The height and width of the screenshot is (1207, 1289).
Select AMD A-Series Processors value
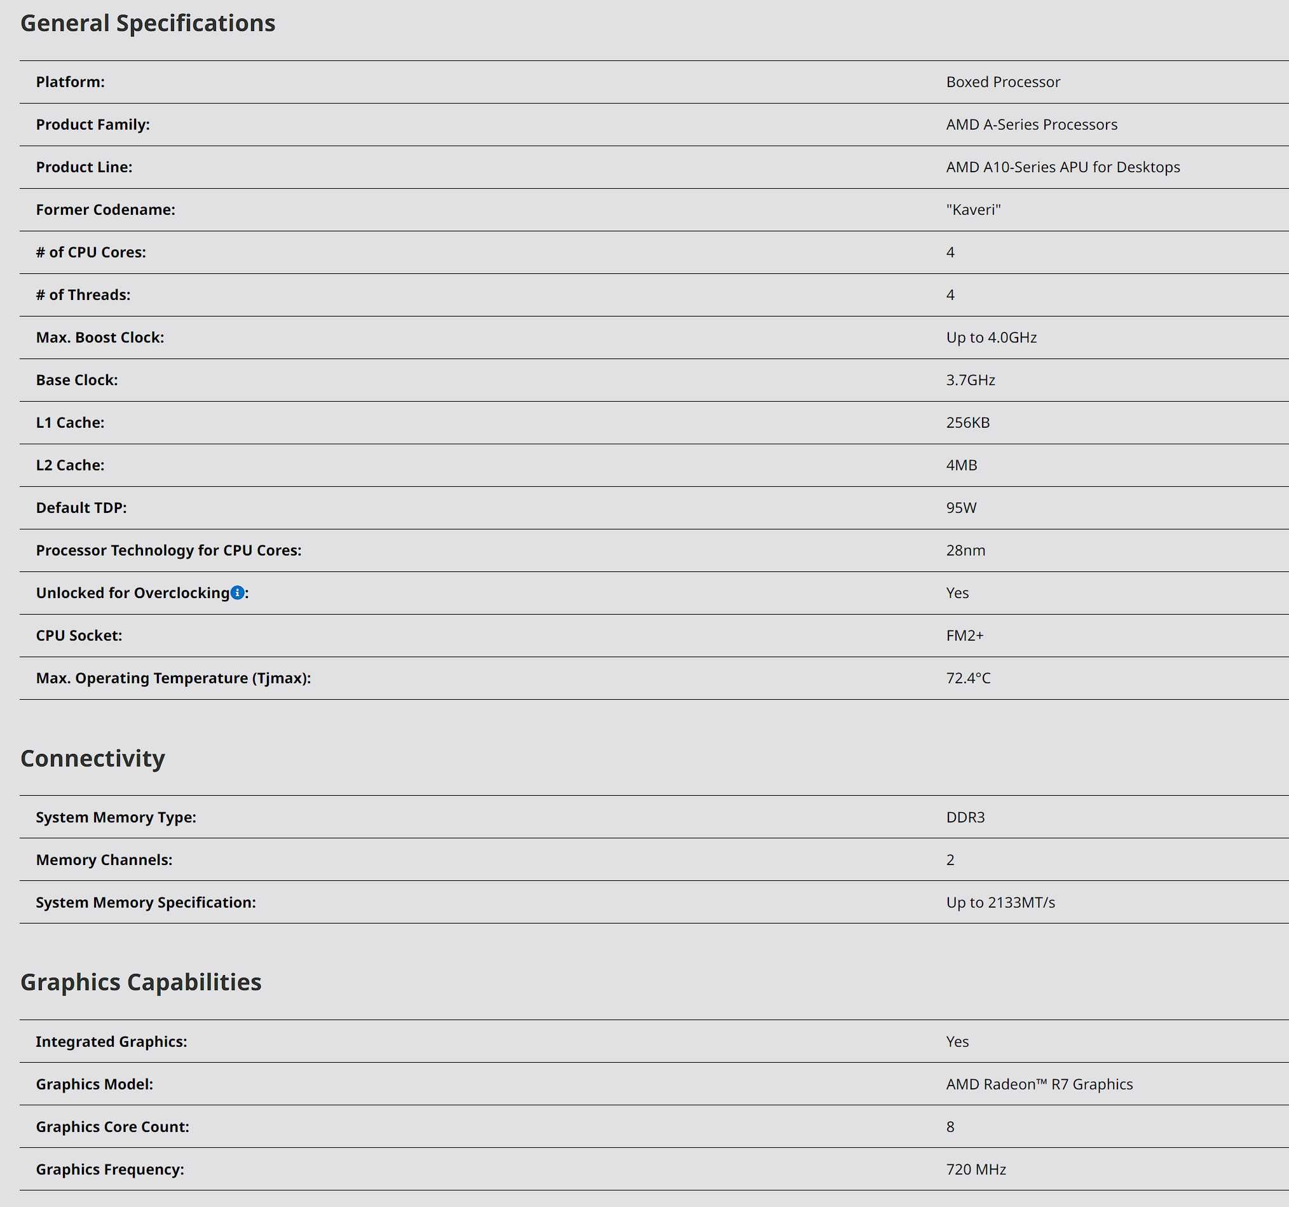[1032, 125]
